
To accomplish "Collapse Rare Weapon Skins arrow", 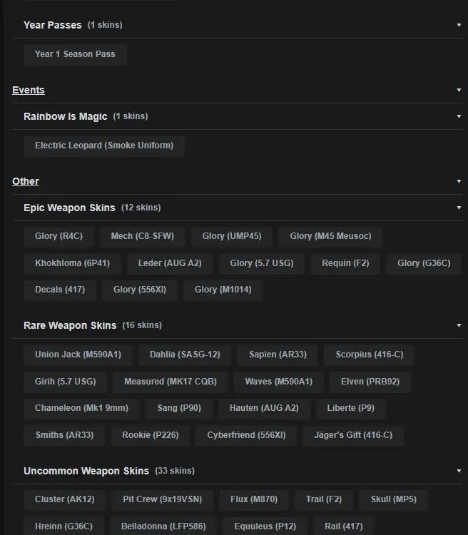I will pyautogui.click(x=459, y=325).
